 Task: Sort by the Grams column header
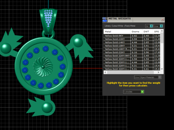coord(136,31)
